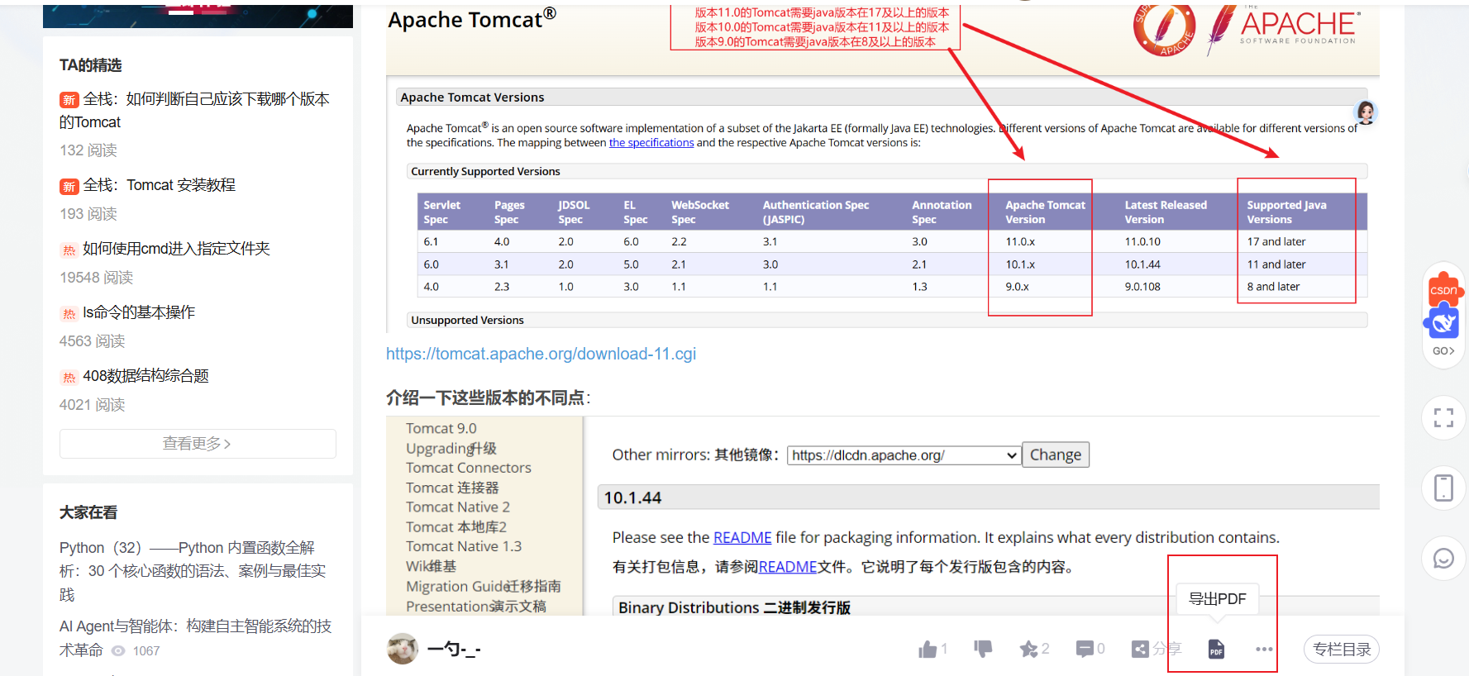Select Migration Guide迁移指南 menu item
The image size is (1469, 676).
point(484,586)
